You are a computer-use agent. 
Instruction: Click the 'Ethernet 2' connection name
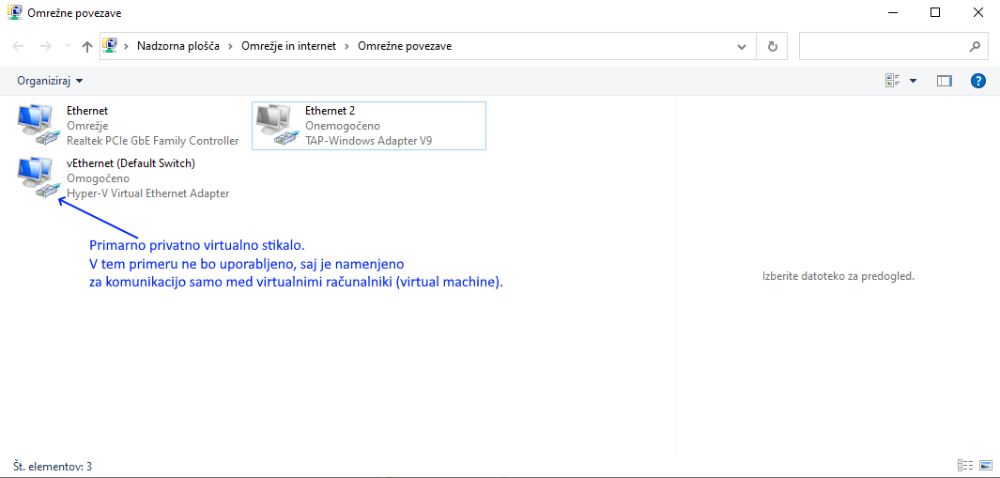pyautogui.click(x=330, y=111)
